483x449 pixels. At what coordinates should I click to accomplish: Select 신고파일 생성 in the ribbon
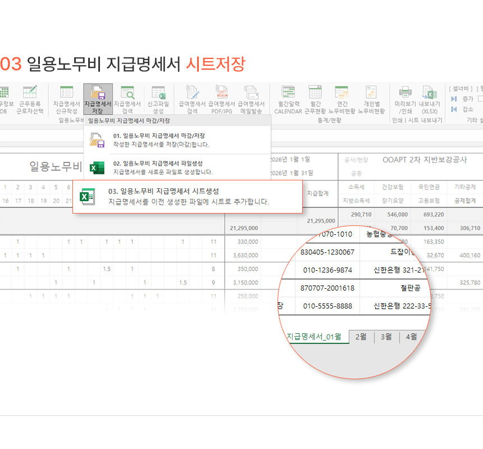pos(158,98)
